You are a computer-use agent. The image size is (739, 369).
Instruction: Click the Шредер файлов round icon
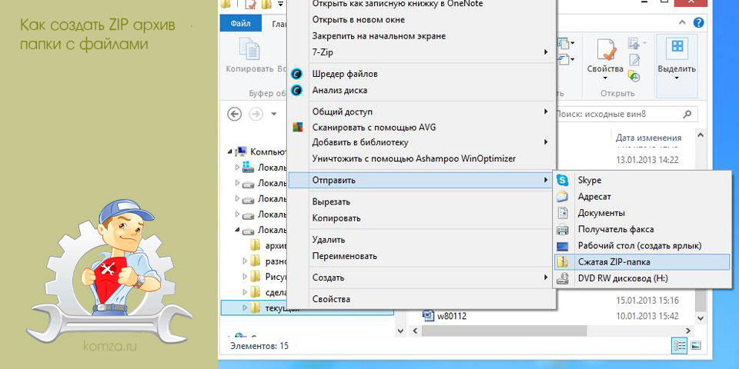point(297,74)
